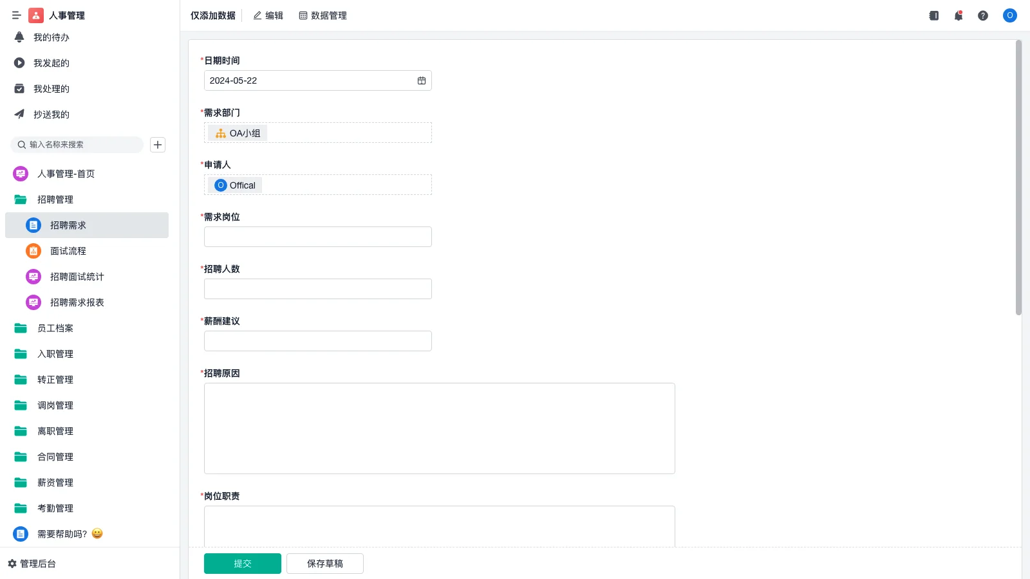Click into the 招聘原因 text area
This screenshot has width=1030, height=579.
point(439,428)
